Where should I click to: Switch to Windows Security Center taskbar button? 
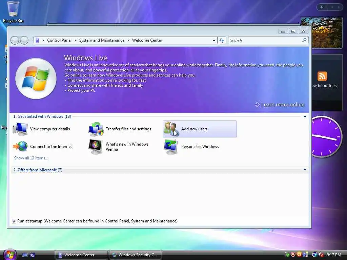tap(136, 255)
